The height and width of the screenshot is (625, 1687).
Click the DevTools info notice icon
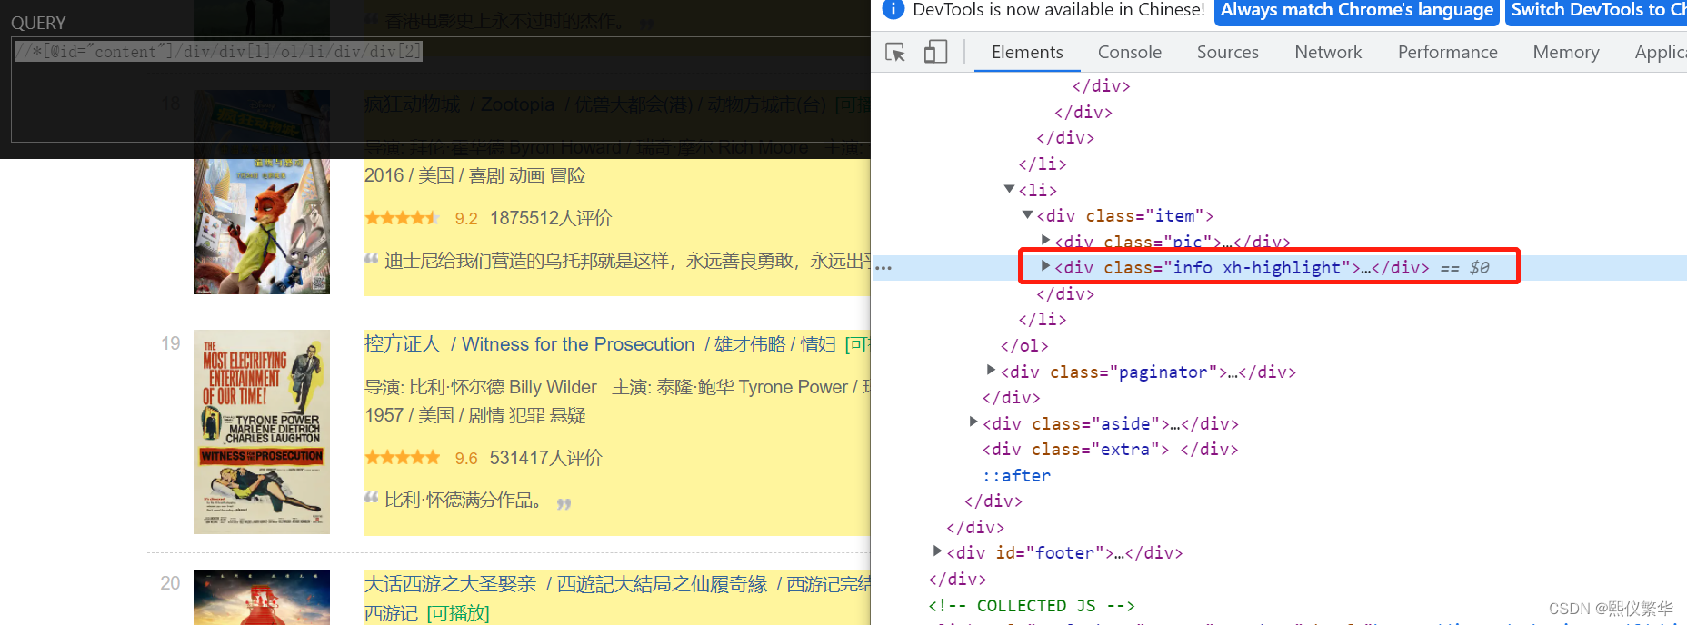pos(893,9)
